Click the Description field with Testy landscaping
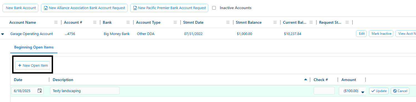The image size is (416, 102). click(x=85, y=91)
